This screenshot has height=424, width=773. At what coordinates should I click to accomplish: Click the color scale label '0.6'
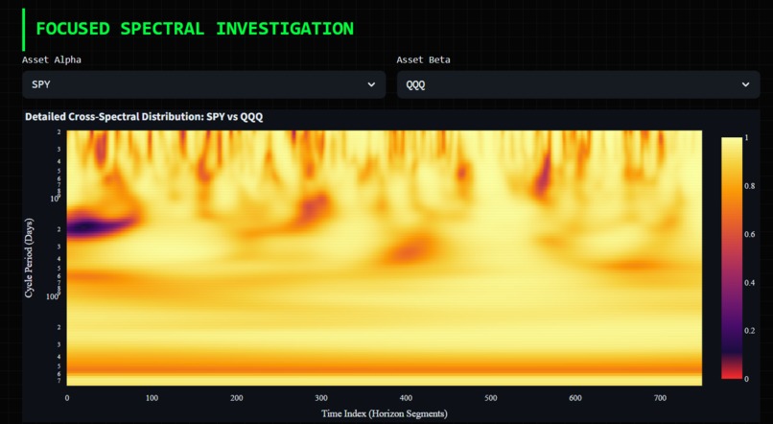click(x=749, y=234)
